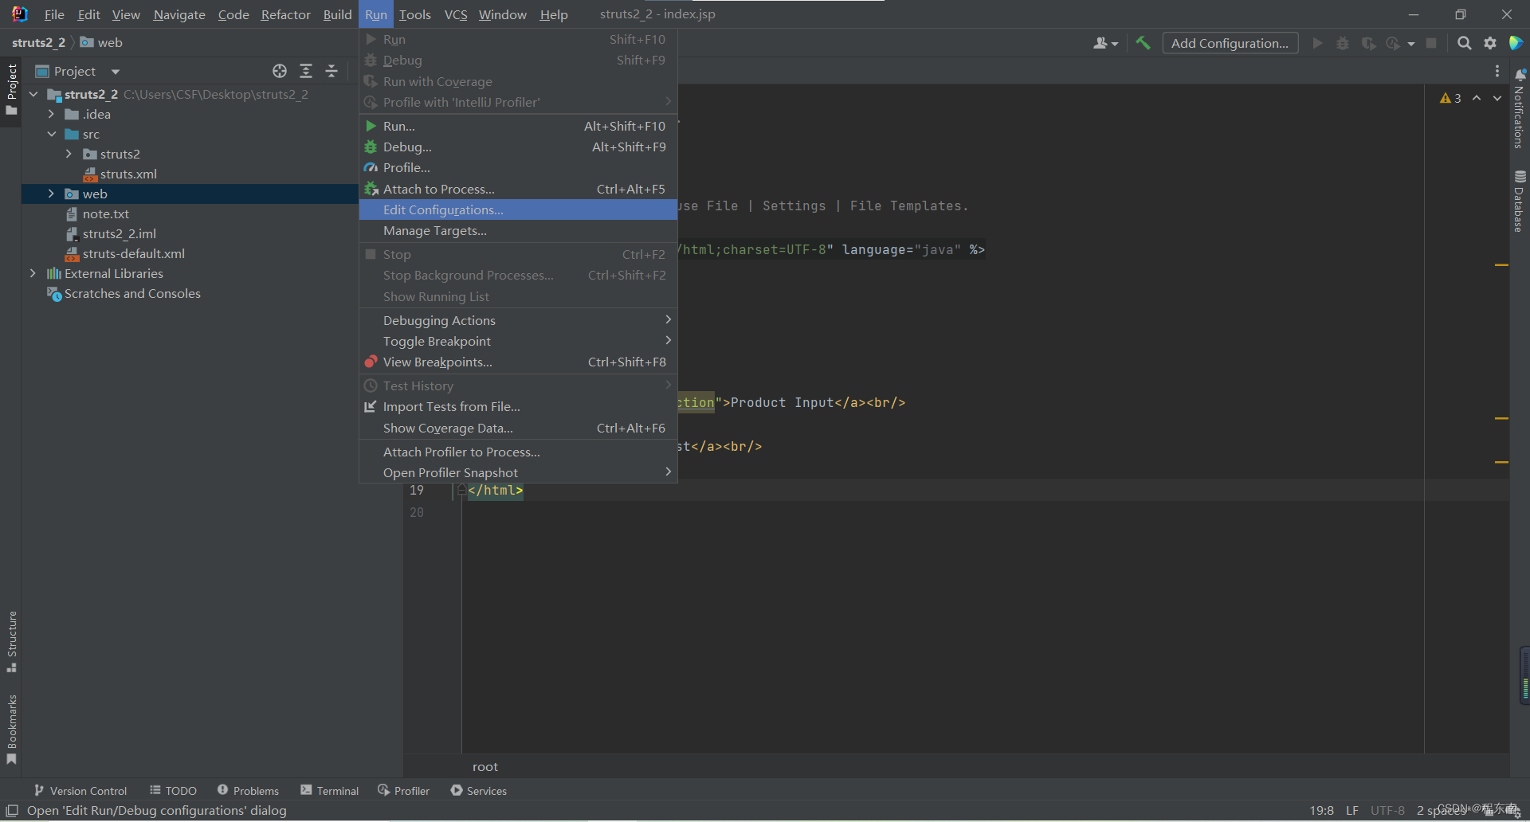Choose Profile... in Run menu

tap(518, 167)
